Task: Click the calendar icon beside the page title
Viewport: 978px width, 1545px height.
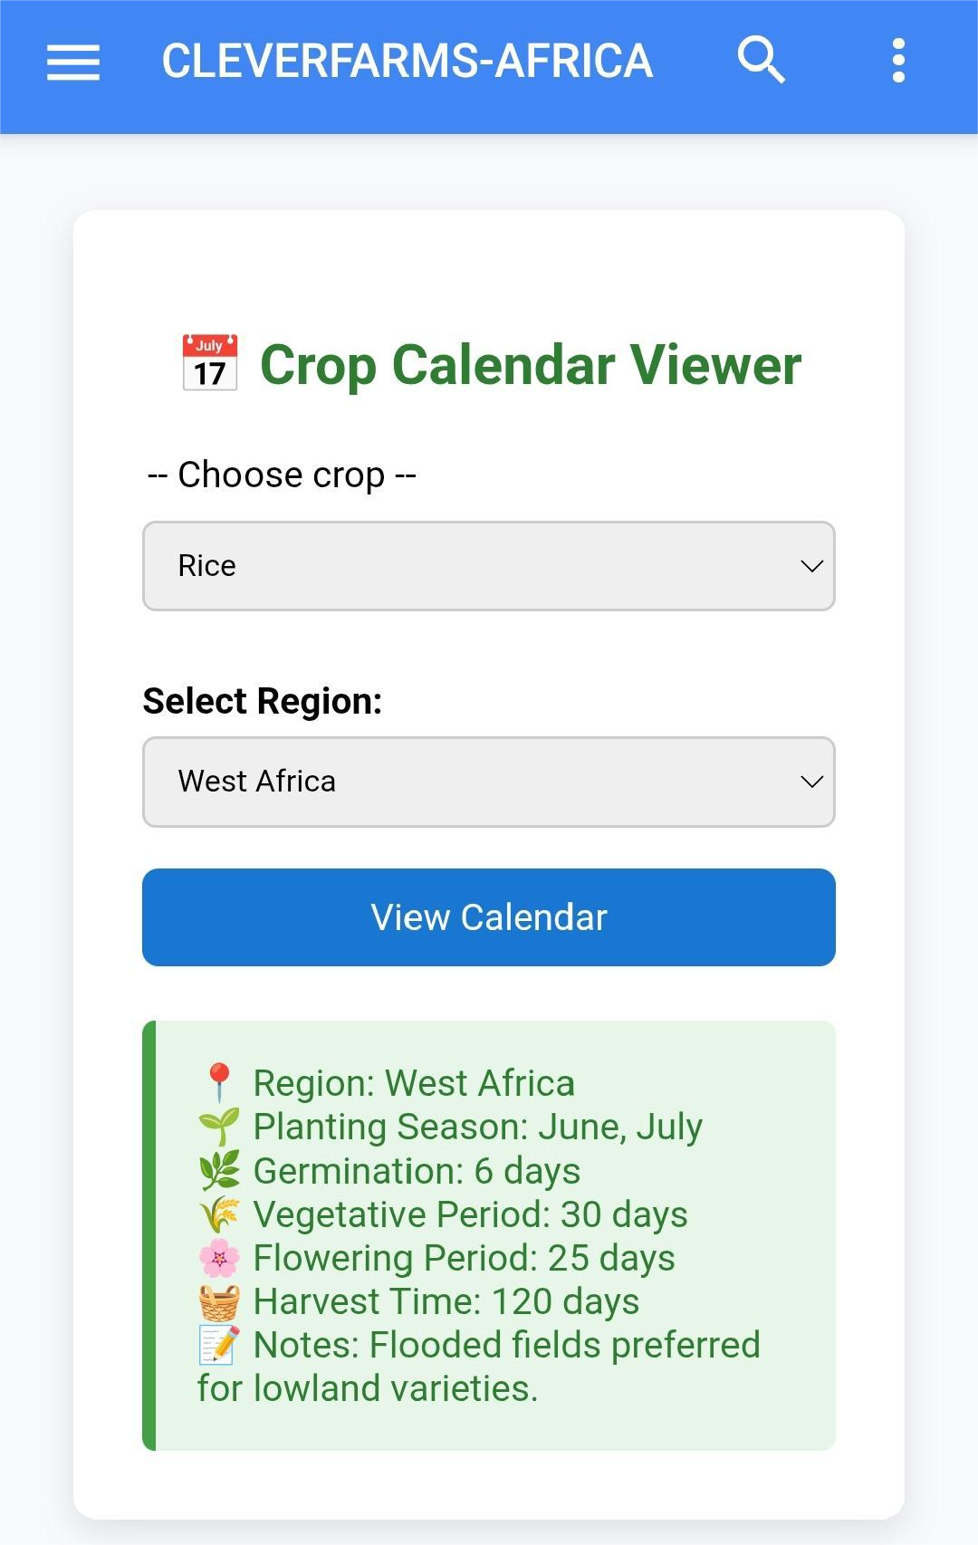Action: [x=211, y=363]
